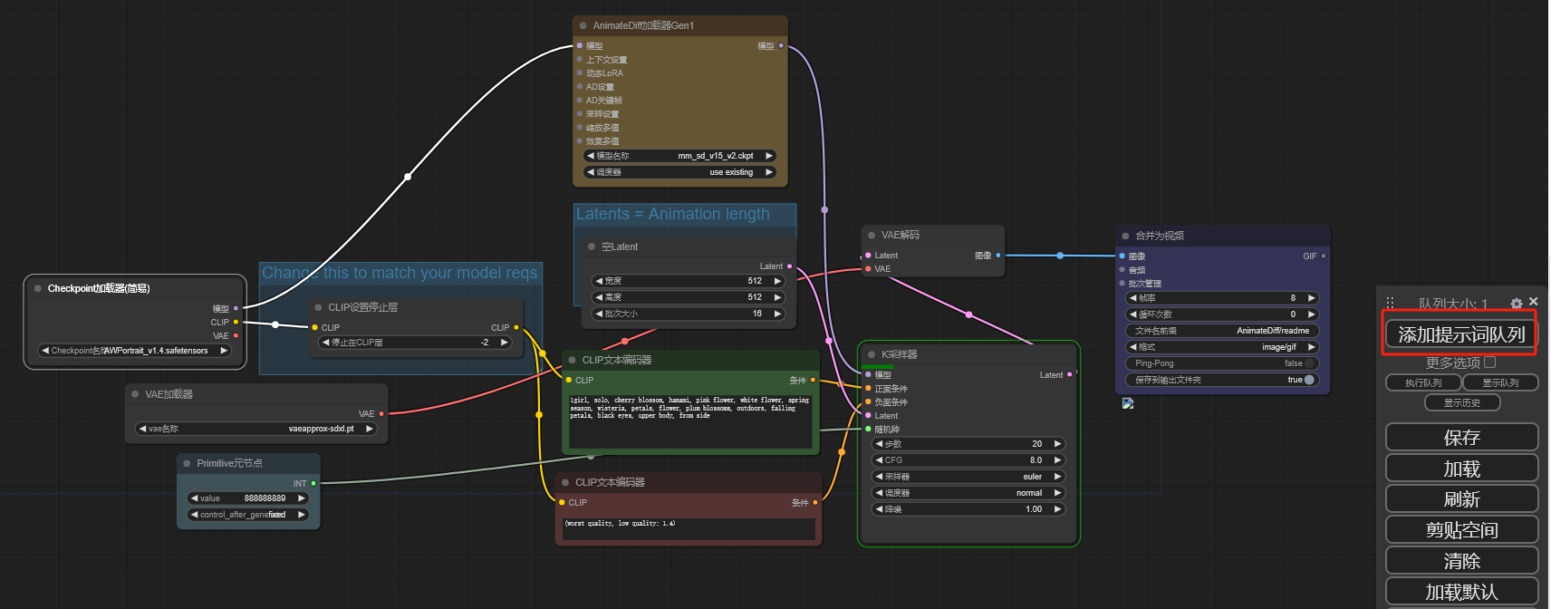This screenshot has width=1551, height=609.
Task: Click 剪贴空间 button
Action: [1461, 529]
